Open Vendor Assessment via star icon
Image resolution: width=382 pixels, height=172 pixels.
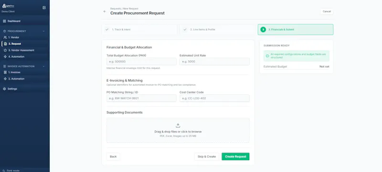point(5,51)
